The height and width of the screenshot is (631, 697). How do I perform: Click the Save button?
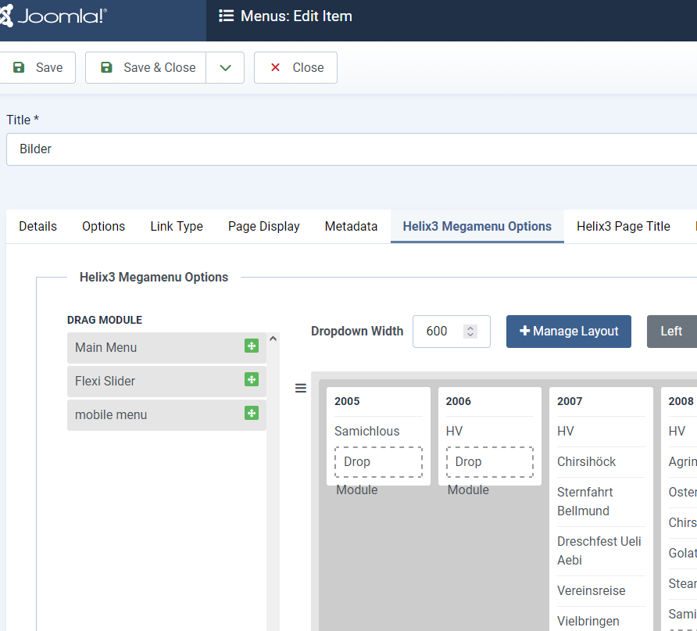tap(38, 68)
